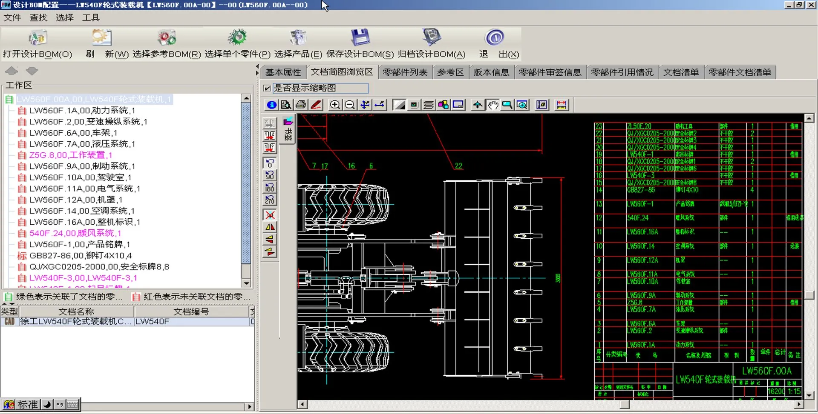The width and height of the screenshot is (818, 414).
Task: Switch to the 版本信息 tab
Action: 491,72
